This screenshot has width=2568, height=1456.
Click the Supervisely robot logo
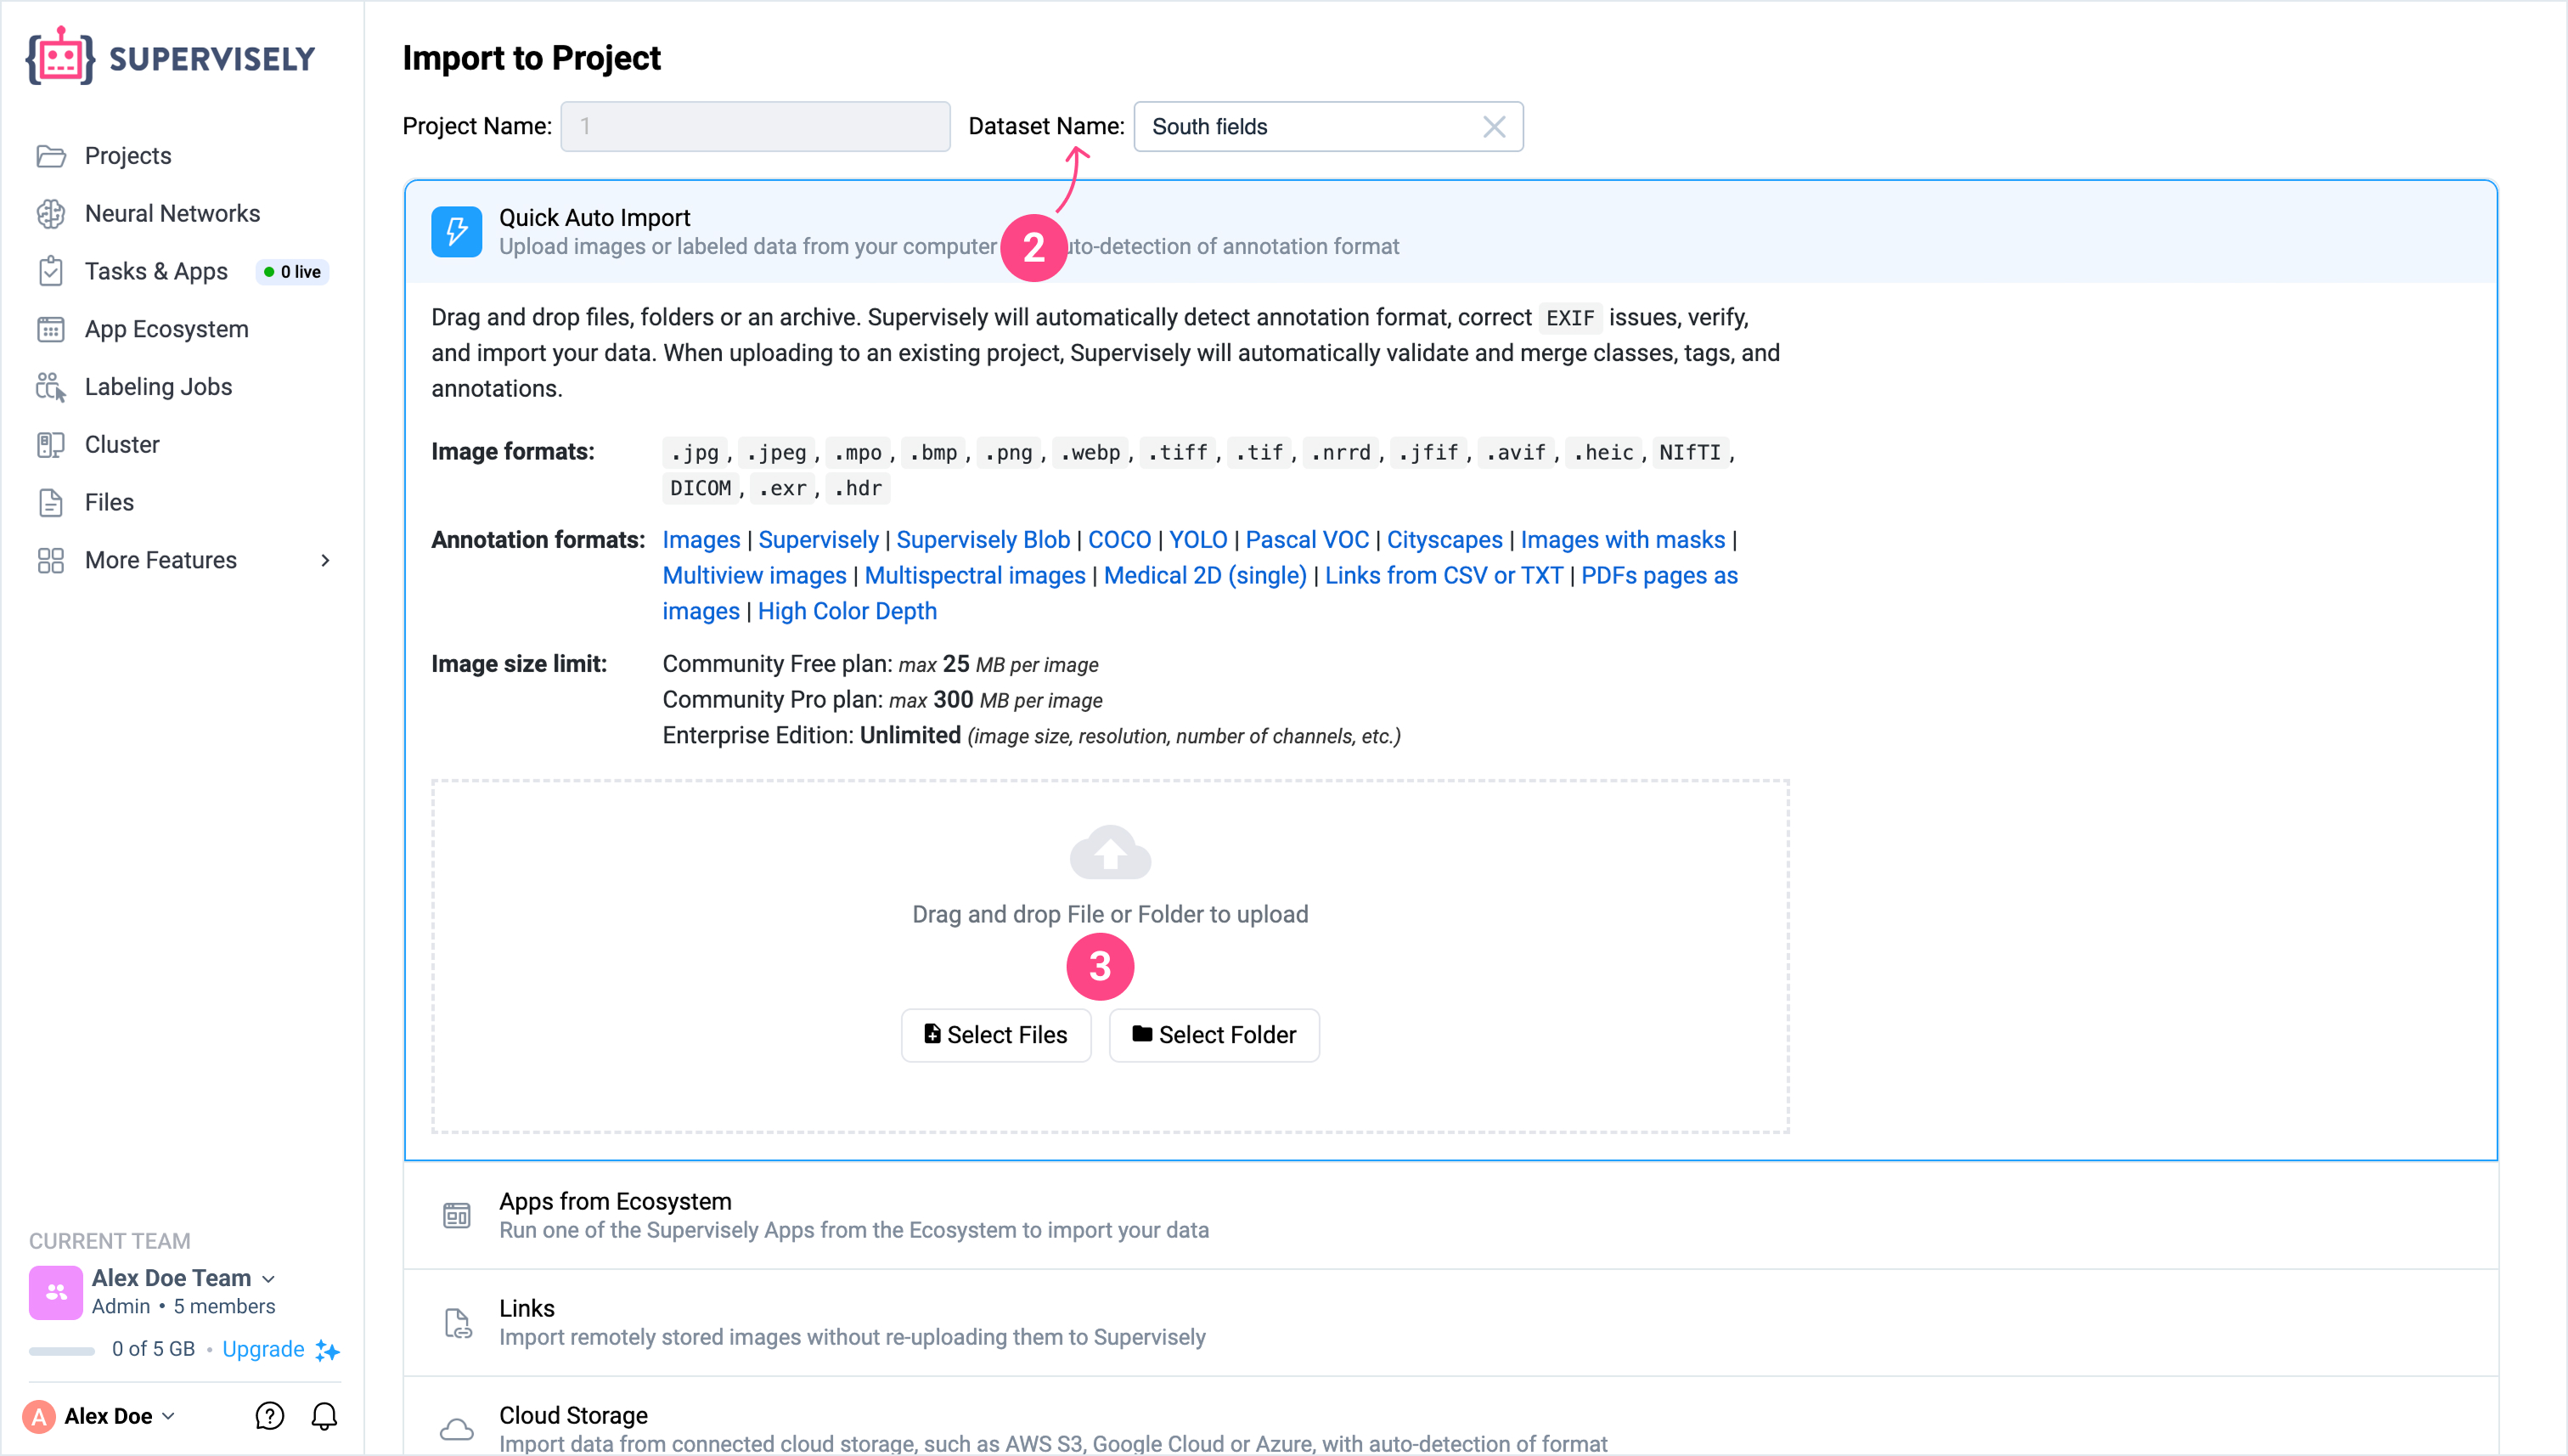click(x=60, y=57)
